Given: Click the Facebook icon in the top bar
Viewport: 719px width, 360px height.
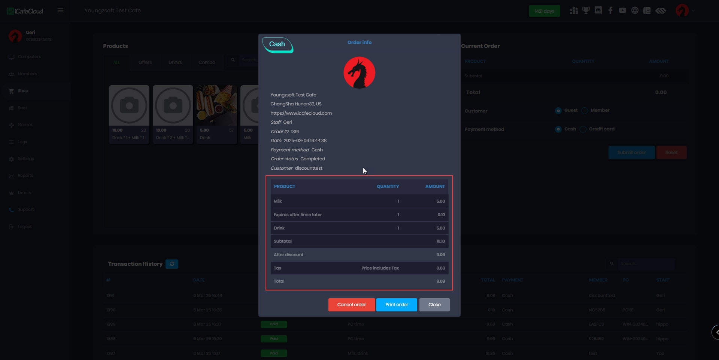Looking at the screenshot, I should click(610, 10).
